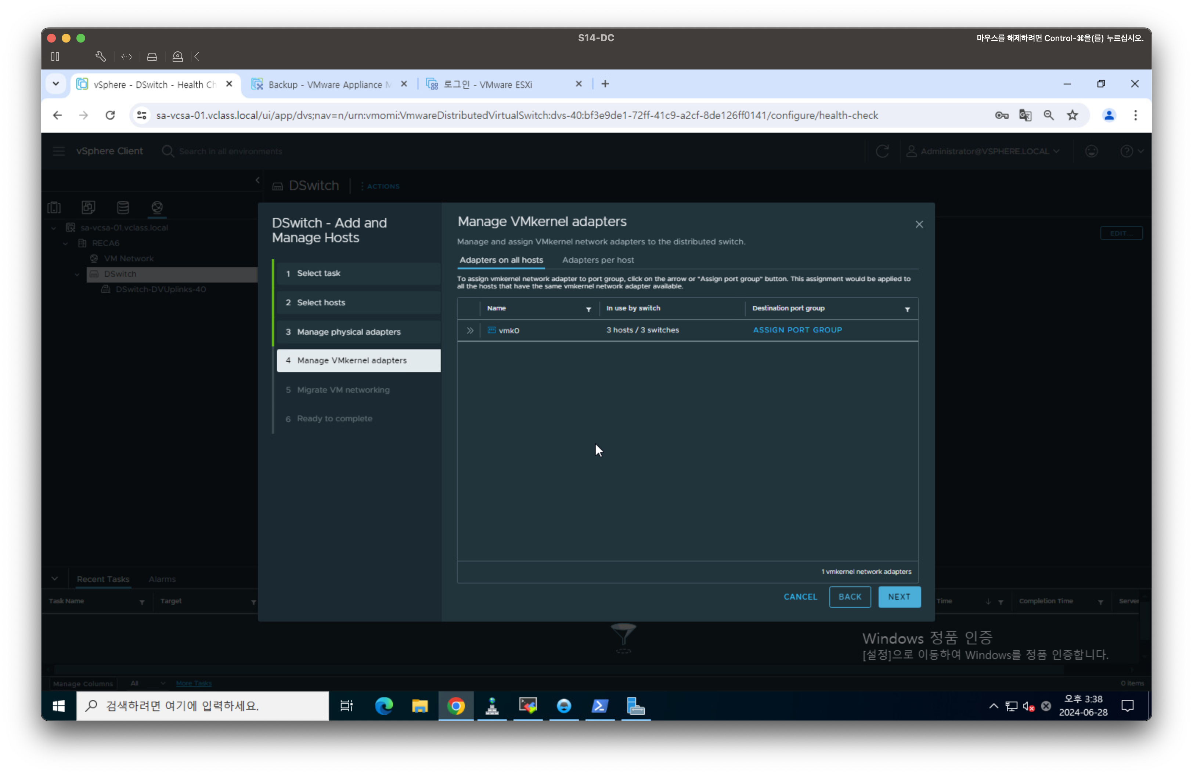Expand the vmk0 adapter row

tap(470, 330)
